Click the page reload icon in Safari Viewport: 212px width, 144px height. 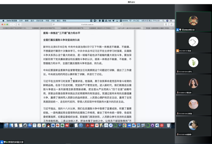[x=122, y=24]
